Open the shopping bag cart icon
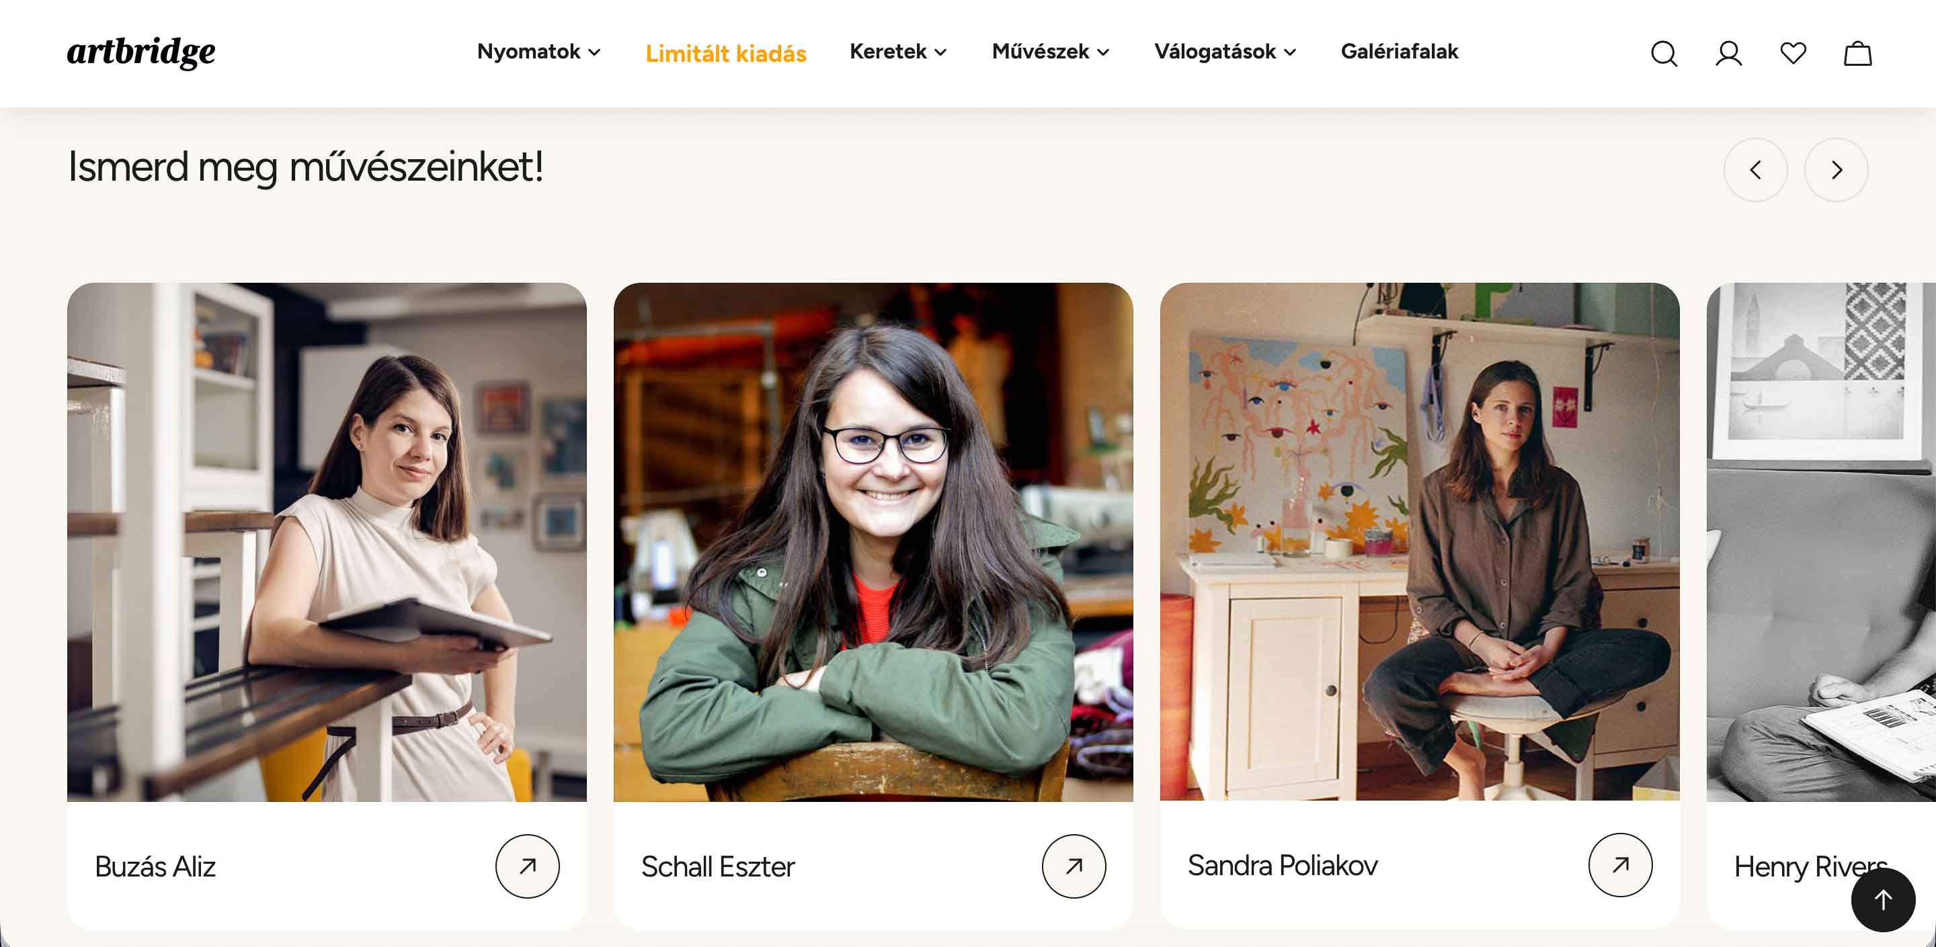1936x947 pixels. pyautogui.click(x=1858, y=53)
